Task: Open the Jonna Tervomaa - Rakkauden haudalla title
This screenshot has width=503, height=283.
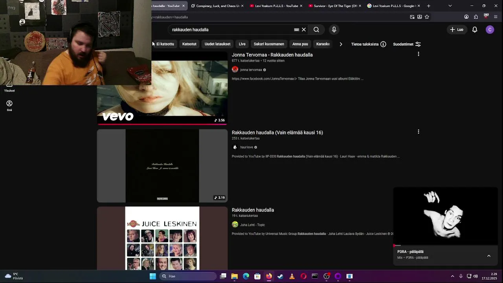Action: pos(272,55)
